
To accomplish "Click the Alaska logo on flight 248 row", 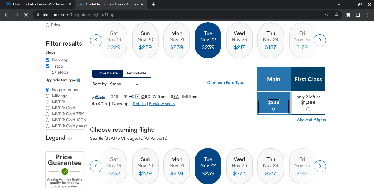I will coord(99,97).
